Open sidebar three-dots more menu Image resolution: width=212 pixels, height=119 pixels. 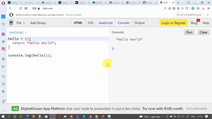(x=3, y=111)
